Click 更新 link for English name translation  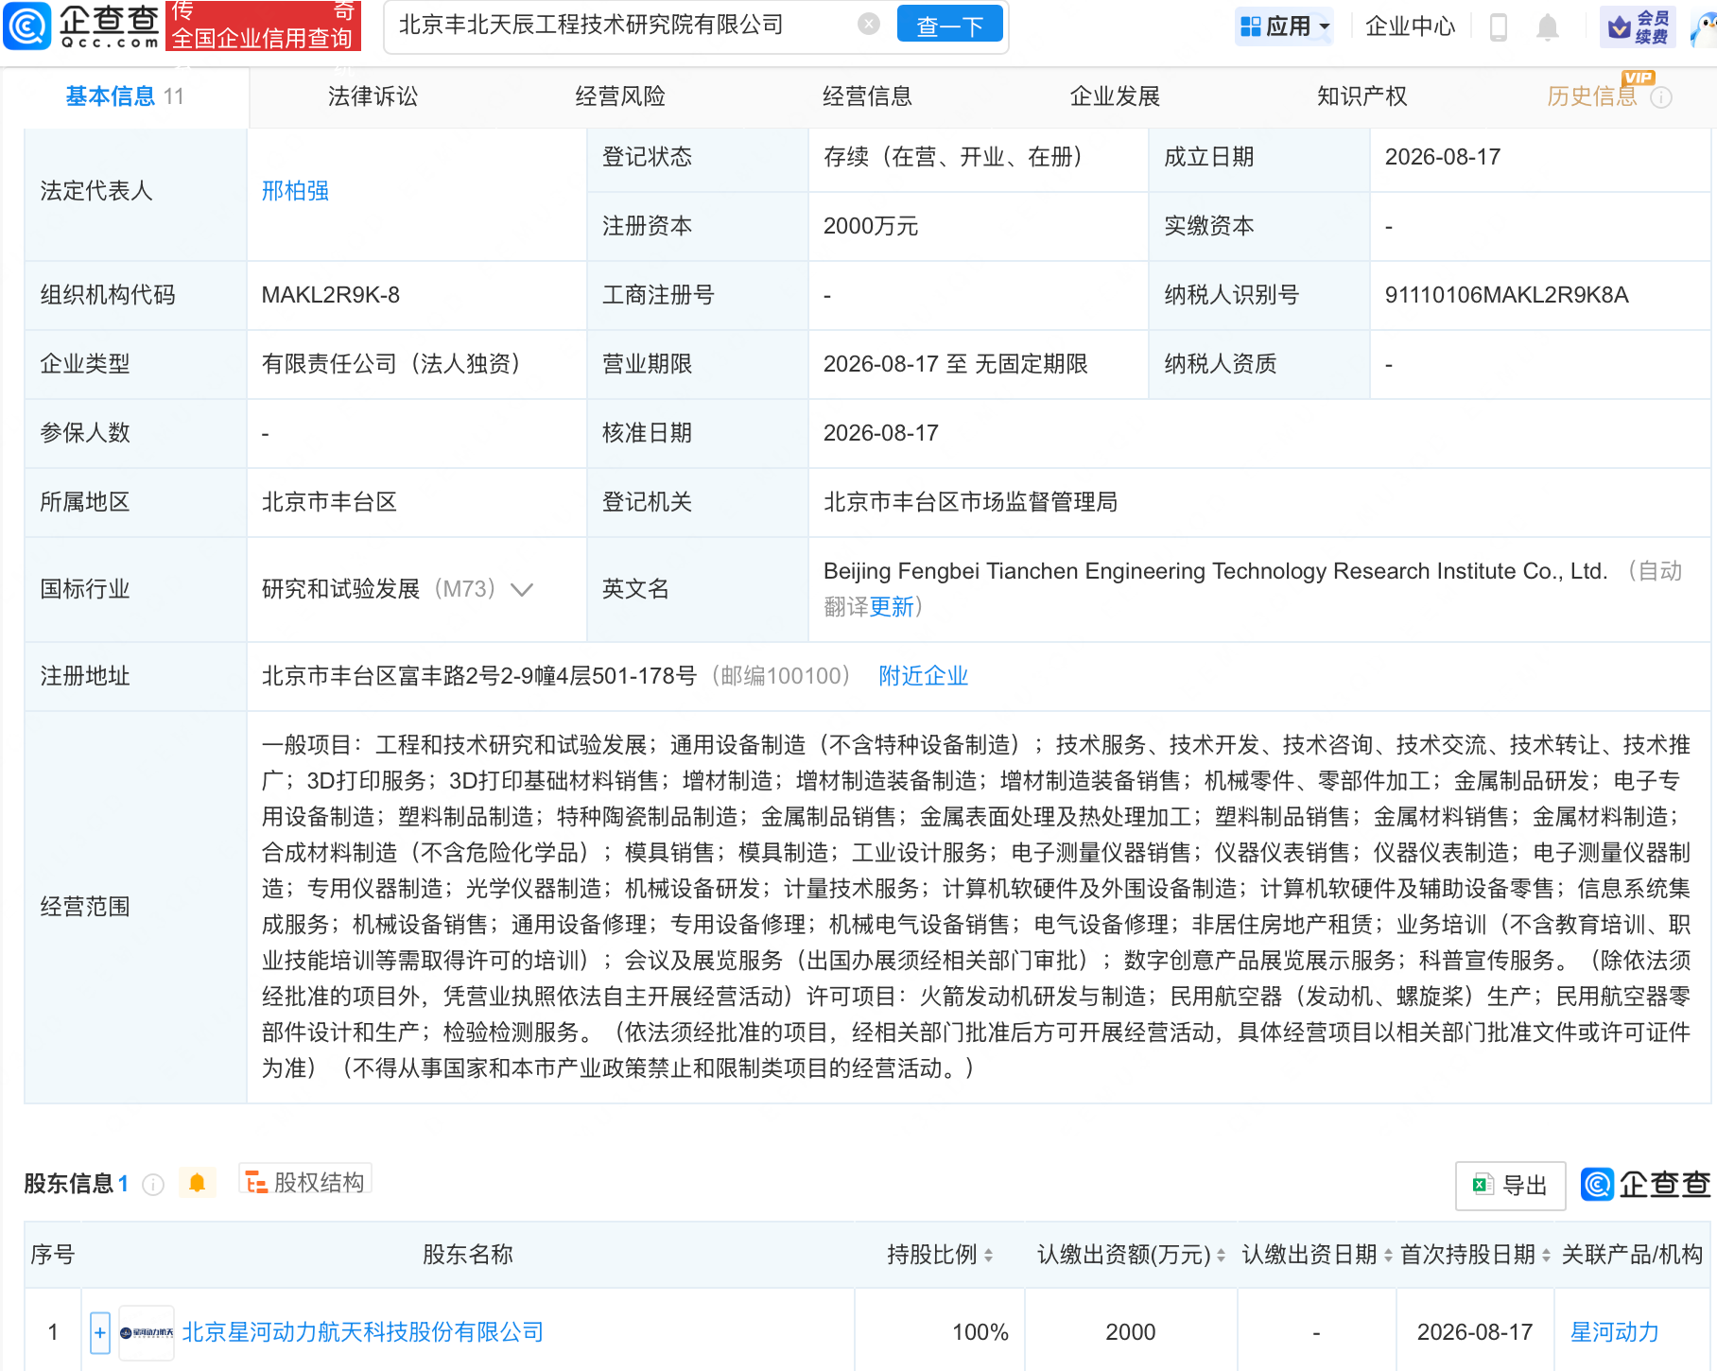point(892,607)
